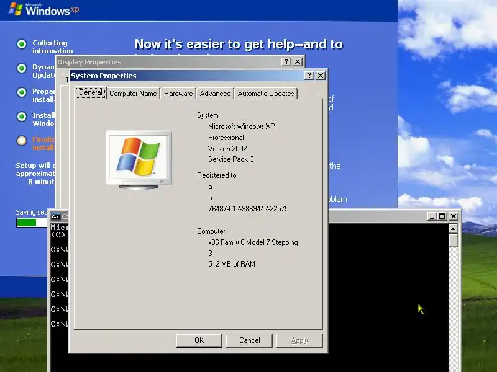This screenshot has height=372, width=497.
Task: Click the Windows XP setup logo
Action: coord(43,9)
